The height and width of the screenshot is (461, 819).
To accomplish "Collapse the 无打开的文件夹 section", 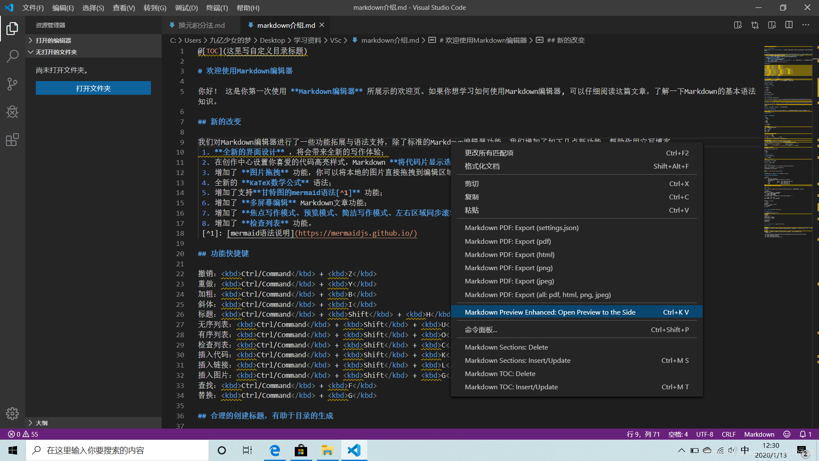I will pyautogui.click(x=93, y=52).
